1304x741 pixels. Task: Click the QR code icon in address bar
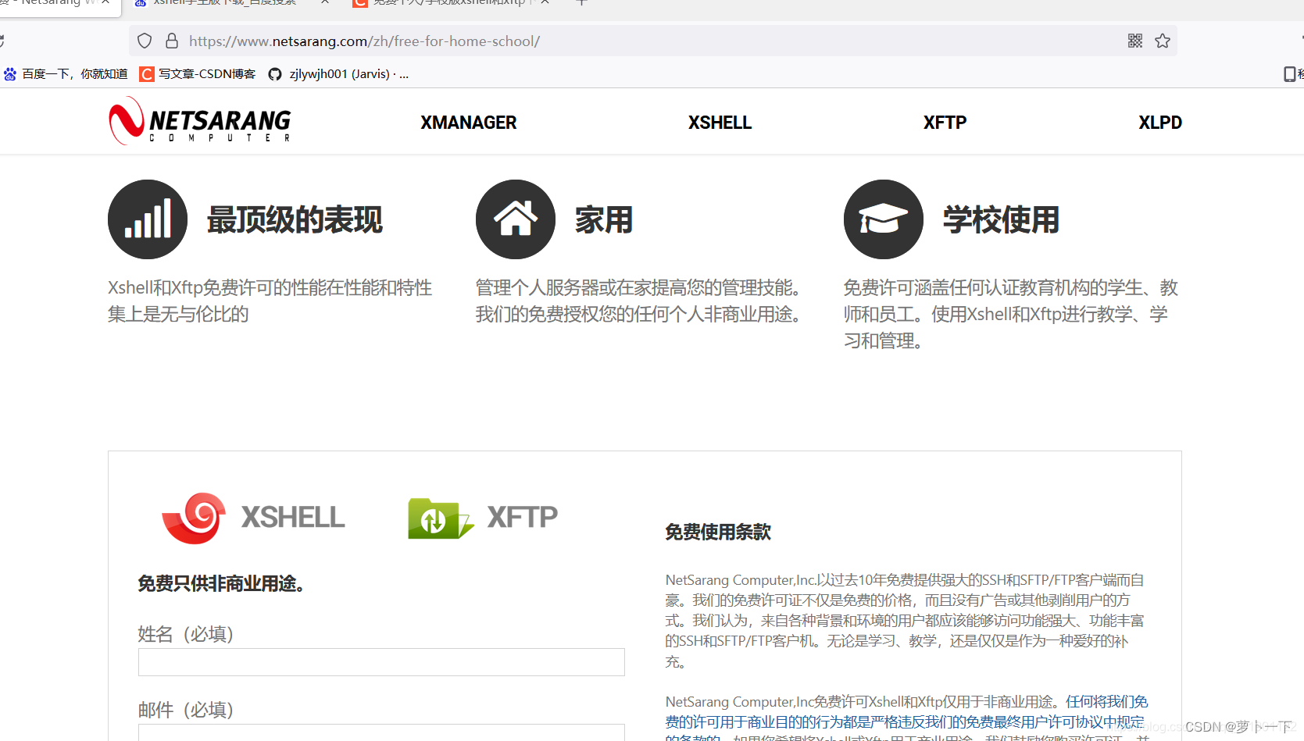1135,41
